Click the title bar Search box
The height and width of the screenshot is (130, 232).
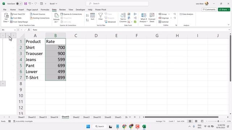tap(117, 4)
